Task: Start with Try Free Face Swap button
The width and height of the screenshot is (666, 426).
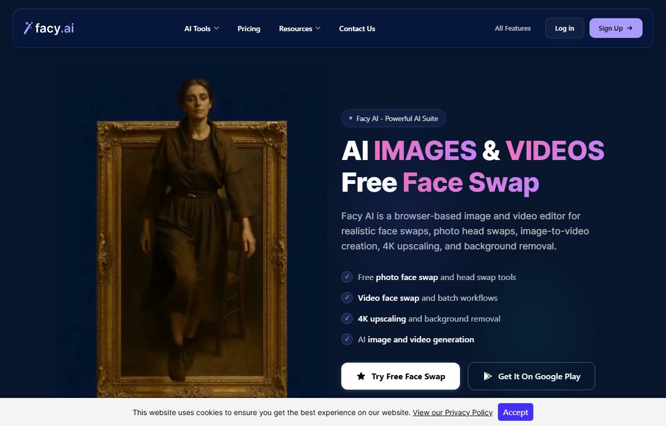Action: [x=401, y=376]
